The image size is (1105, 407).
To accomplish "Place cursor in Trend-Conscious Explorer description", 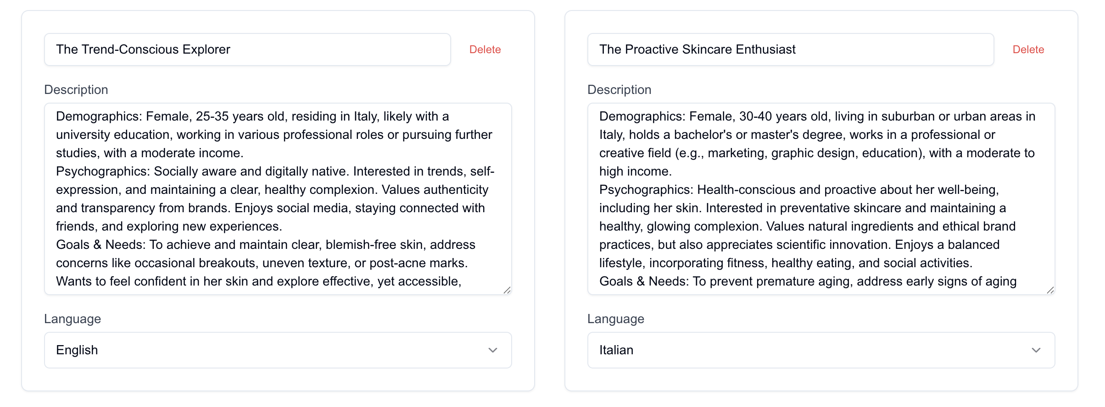I will pyautogui.click(x=277, y=197).
